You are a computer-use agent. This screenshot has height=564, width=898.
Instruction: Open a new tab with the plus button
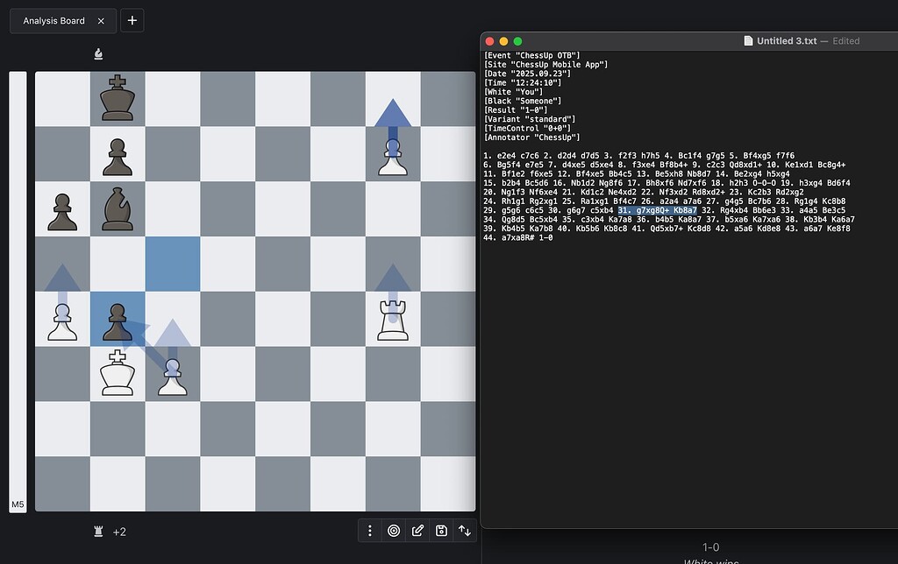click(132, 21)
